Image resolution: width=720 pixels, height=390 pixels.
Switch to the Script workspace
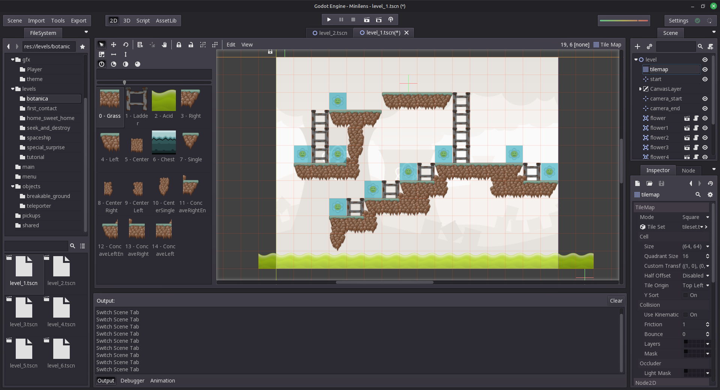click(143, 21)
